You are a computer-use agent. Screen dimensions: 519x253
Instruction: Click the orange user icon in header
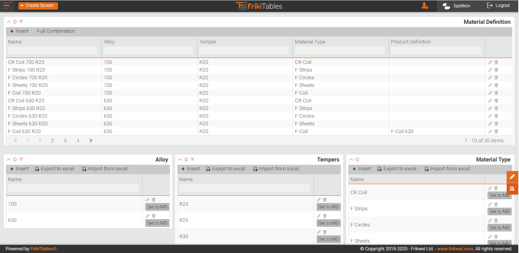click(424, 6)
